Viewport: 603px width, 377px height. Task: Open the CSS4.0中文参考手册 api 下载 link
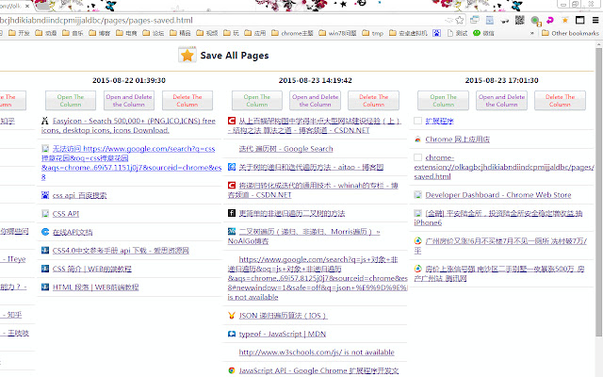[121, 251]
